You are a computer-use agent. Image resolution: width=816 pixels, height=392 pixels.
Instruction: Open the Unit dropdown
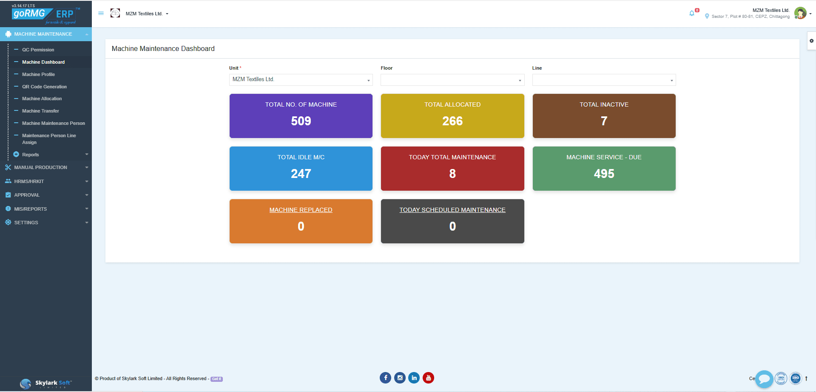301,80
